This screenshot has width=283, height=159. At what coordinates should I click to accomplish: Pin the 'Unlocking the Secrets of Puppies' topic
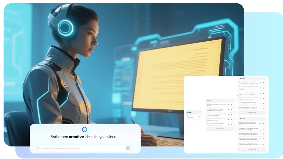coord(228,110)
